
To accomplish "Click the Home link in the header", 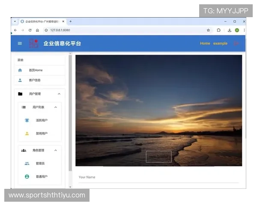I will click(x=205, y=43).
